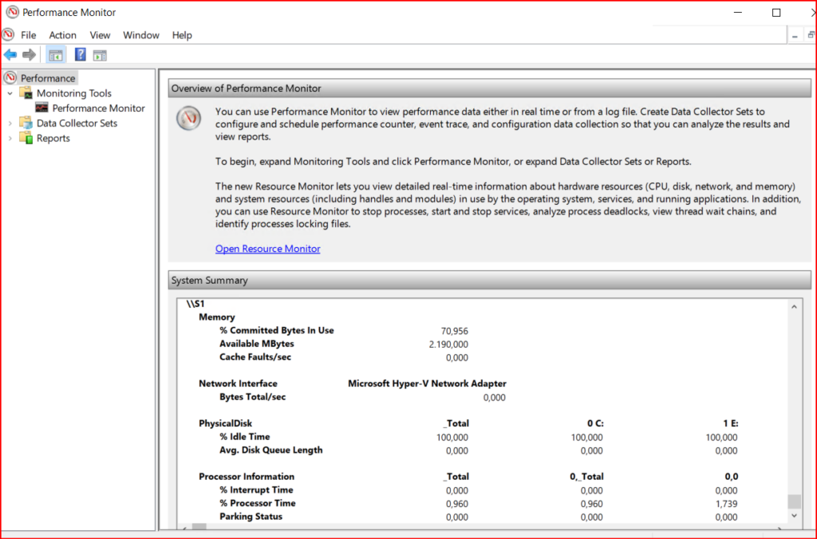Click System Summary vertical scrollbar down arrow
The image size is (817, 539).
794,516
